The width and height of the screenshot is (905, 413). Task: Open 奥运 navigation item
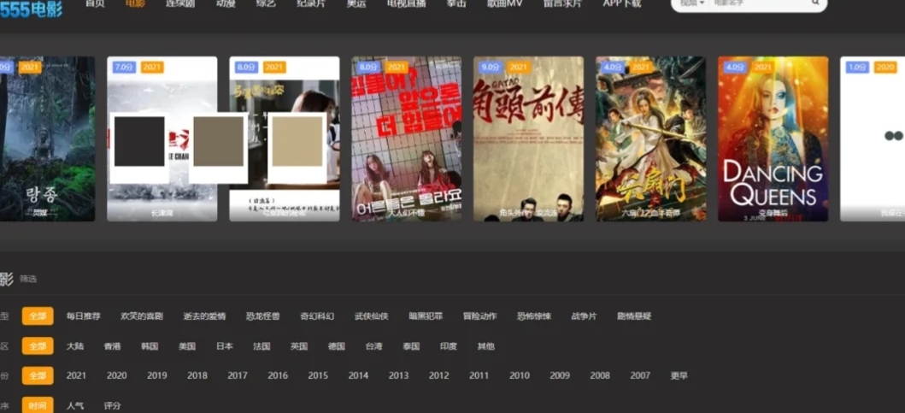(x=356, y=3)
